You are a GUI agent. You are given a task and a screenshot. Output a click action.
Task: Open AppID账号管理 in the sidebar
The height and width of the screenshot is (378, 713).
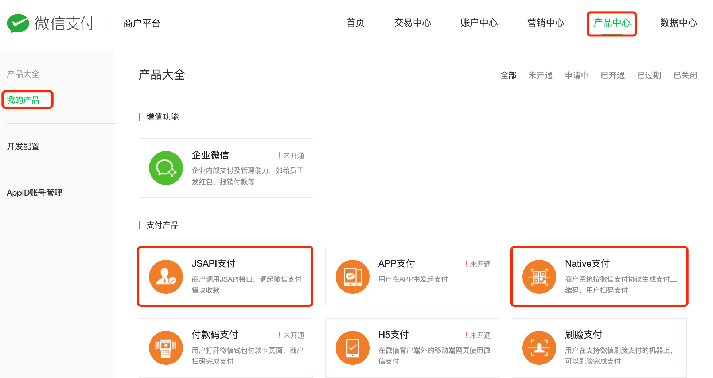point(35,193)
